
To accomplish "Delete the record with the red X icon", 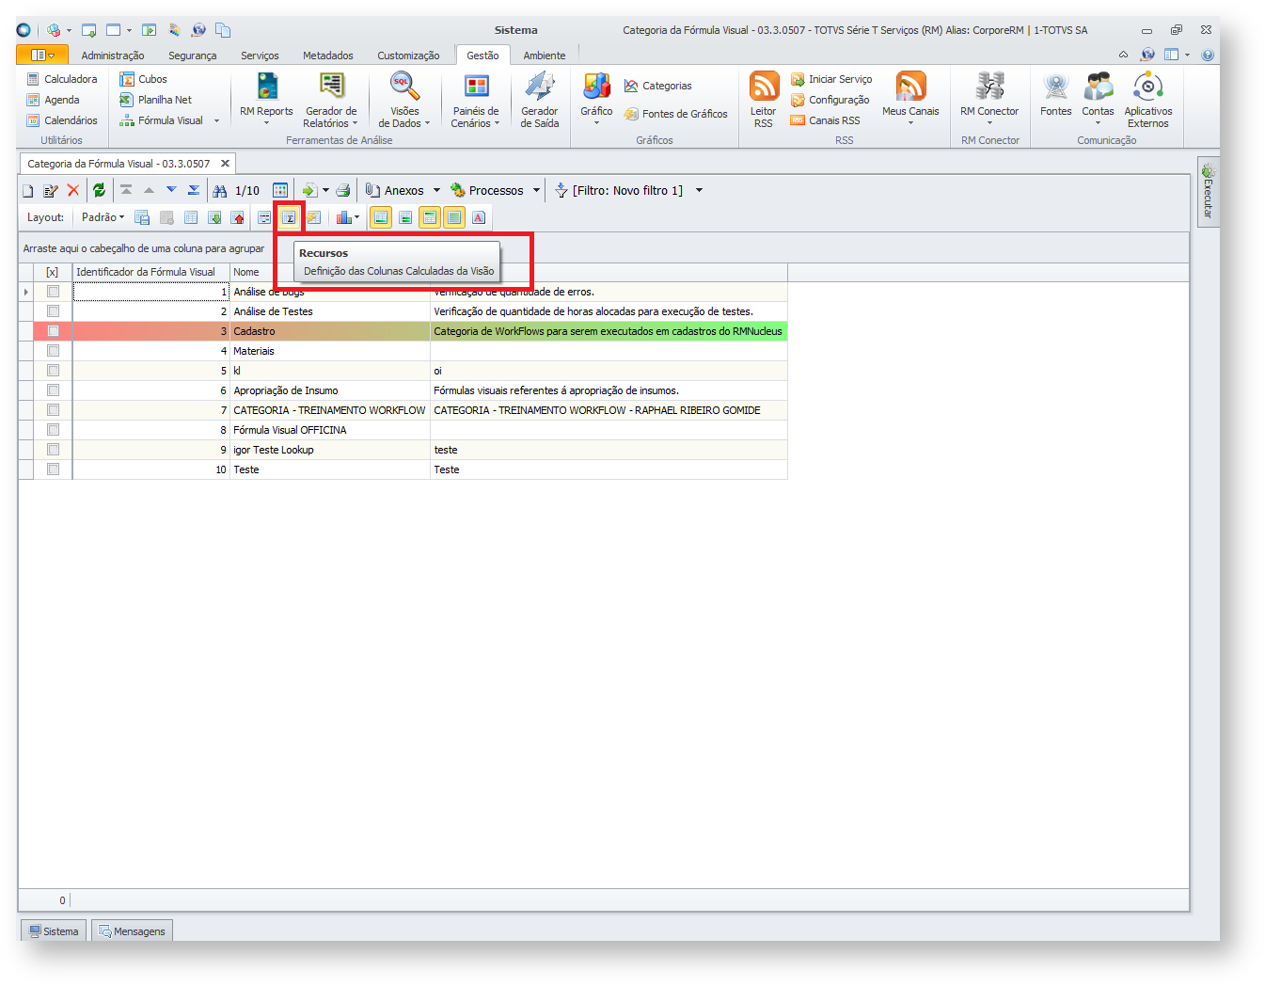I will (x=73, y=191).
